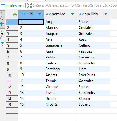Click the id cell with value 5

31,45
